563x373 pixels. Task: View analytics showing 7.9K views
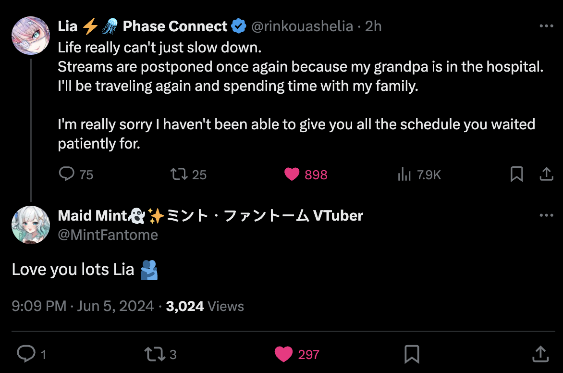coord(404,174)
